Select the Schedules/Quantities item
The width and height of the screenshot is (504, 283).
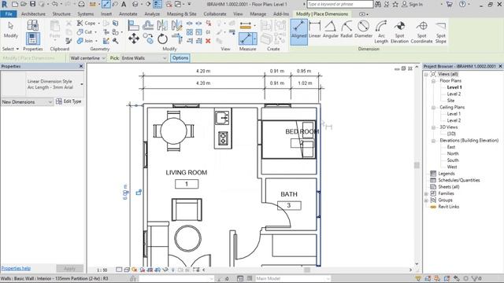coord(458,180)
